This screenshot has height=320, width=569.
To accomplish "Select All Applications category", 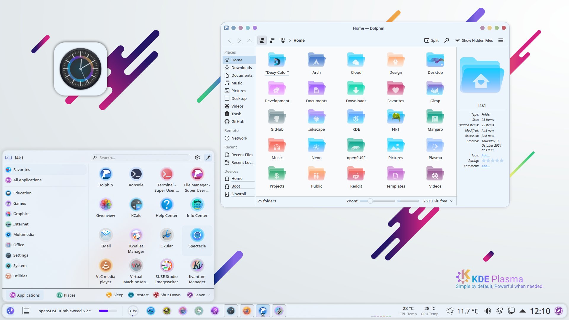I will point(46,180).
